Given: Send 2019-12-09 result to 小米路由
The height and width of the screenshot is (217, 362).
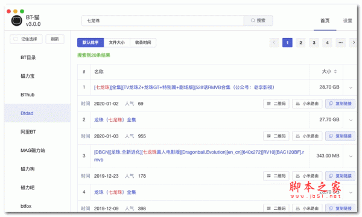Looking at the screenshot, I should click(307, 208).
